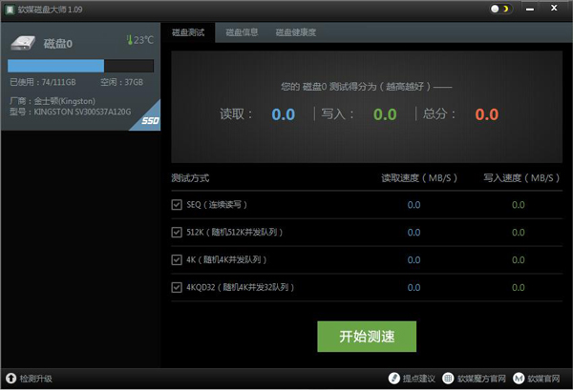Click the KINGSTON SV300S37A120G model text

[x=82, y=112]
